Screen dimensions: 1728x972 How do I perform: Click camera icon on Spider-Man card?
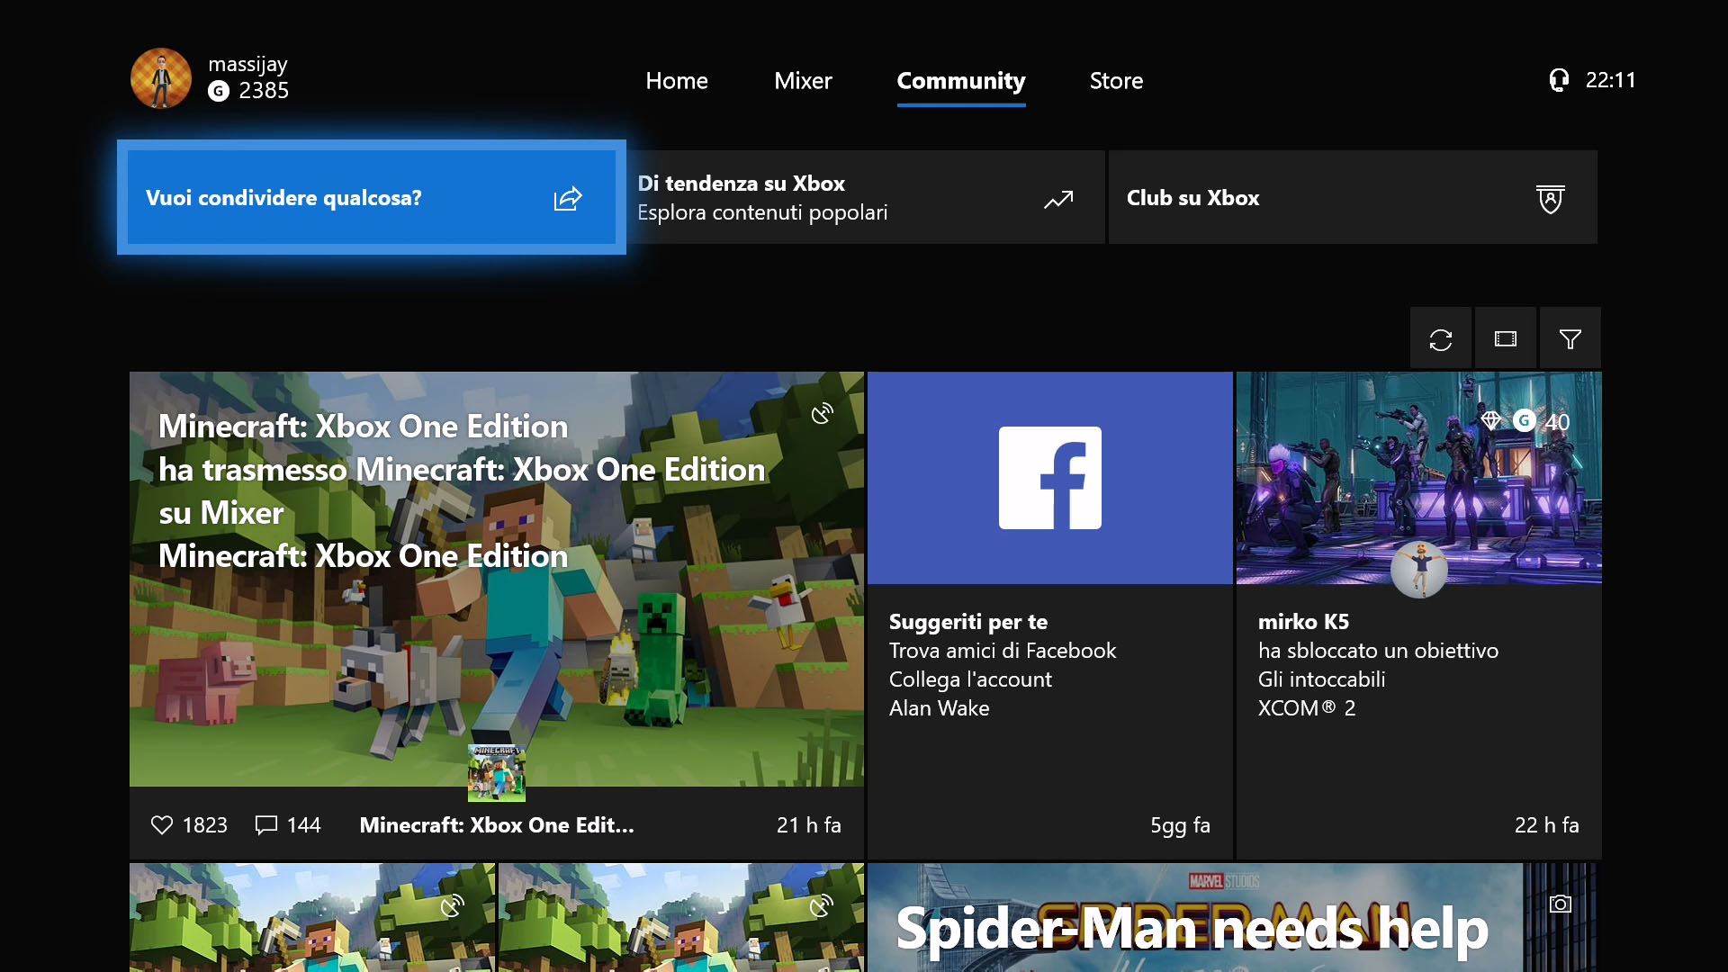pyautogui.click(x=1561, y=904)
